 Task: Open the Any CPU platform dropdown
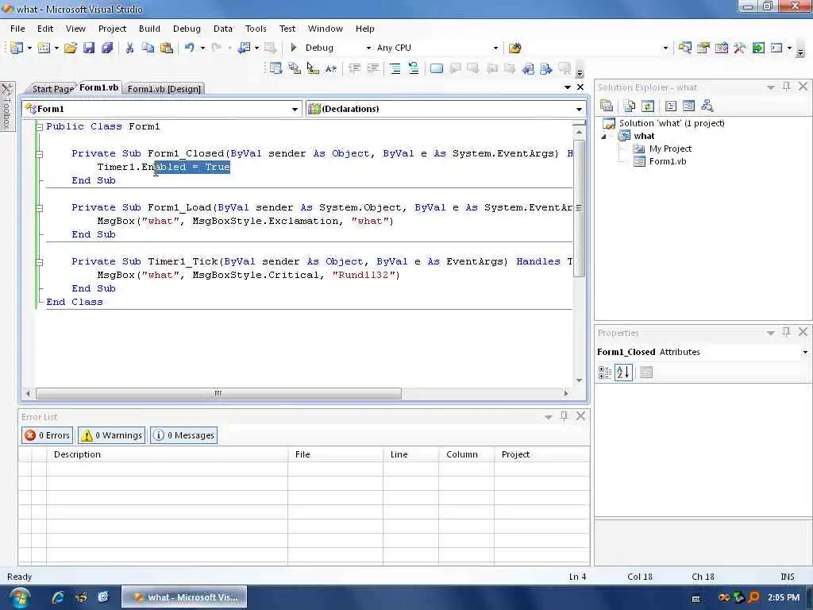tap(495, 48)
